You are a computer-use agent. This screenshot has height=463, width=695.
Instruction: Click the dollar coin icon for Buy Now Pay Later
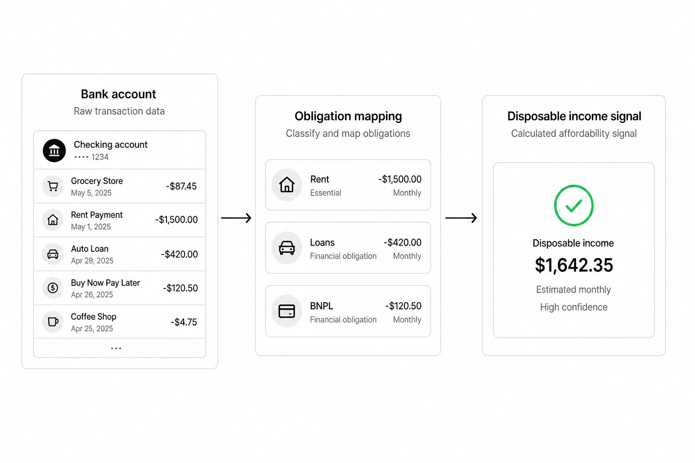point(53,288)
